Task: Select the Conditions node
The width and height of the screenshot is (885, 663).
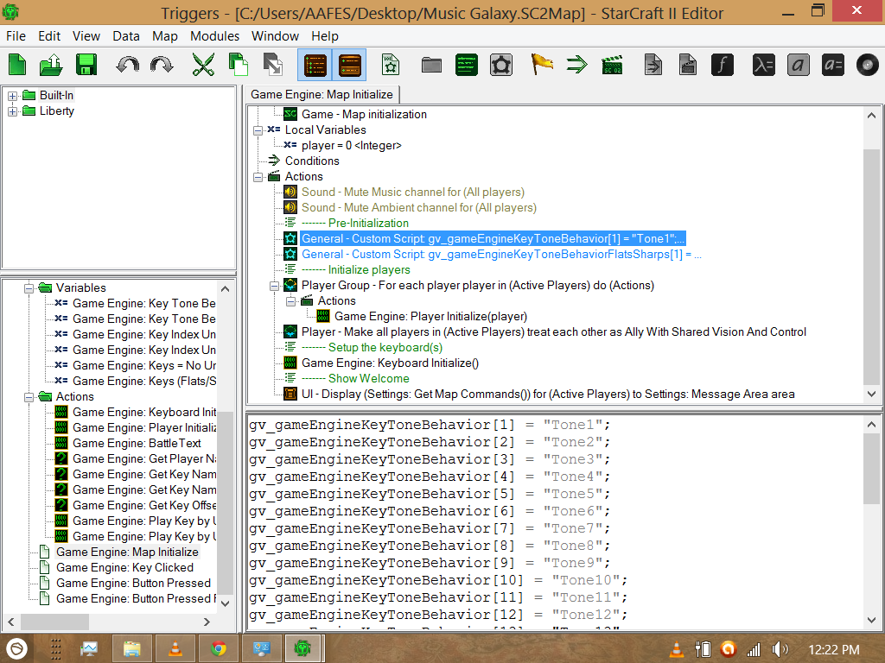Action: click(311, 161)
